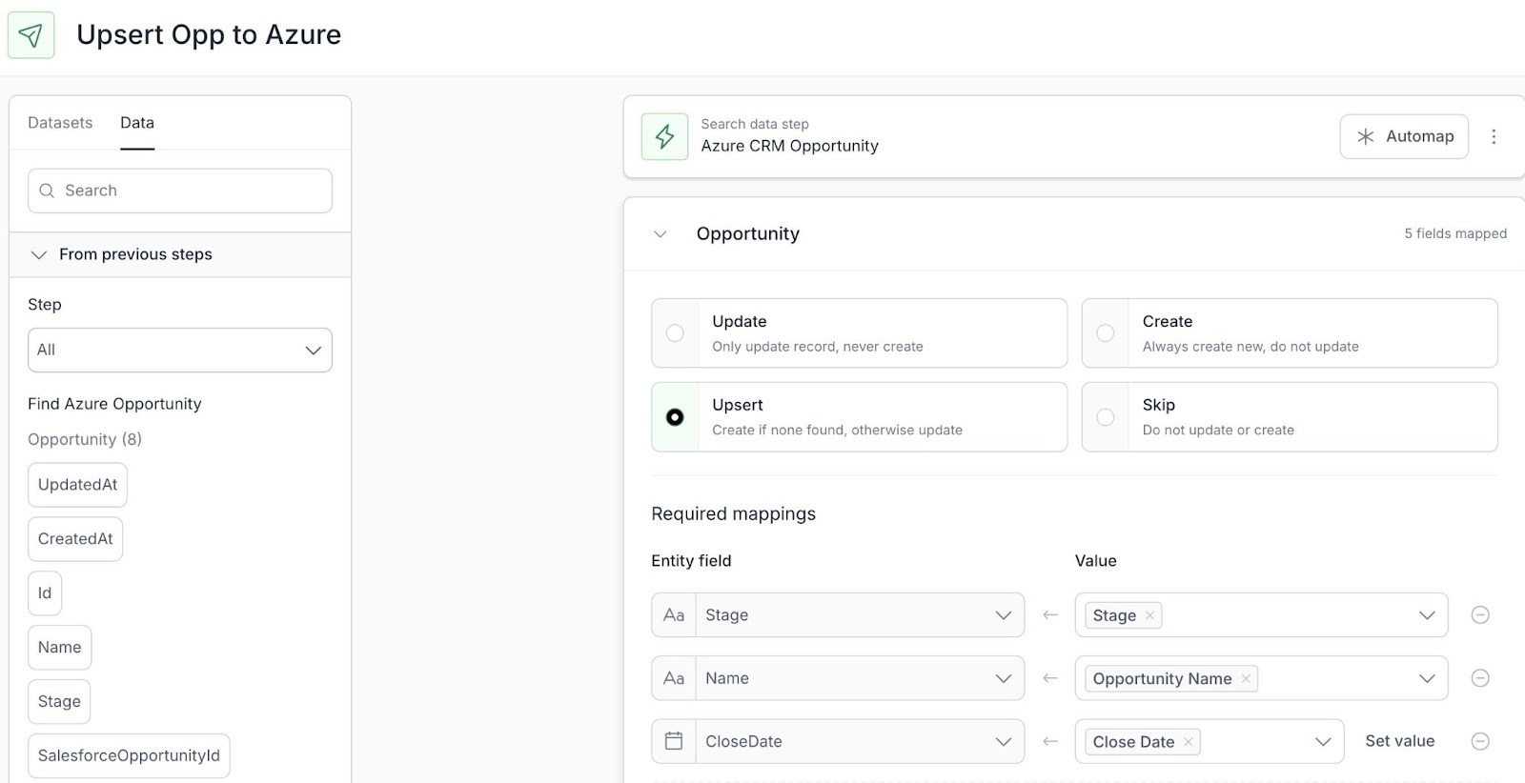
Task: Select the Name field chip in Data panel
Action: click(x=60, y=648)
